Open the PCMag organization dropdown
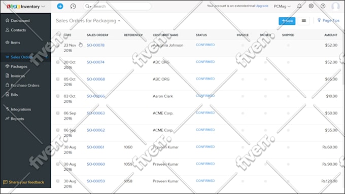Image resolution: width=345 pixels, height=194 pixels. click(282, 7)
